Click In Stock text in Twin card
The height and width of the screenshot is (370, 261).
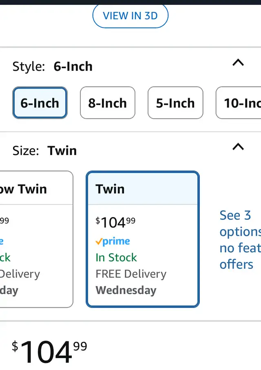click(x=116, y=258)
